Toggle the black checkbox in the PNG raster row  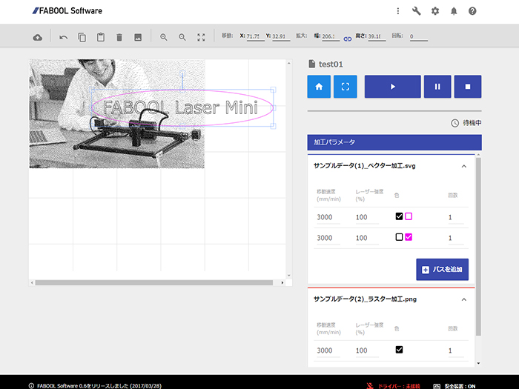point(399,350)
